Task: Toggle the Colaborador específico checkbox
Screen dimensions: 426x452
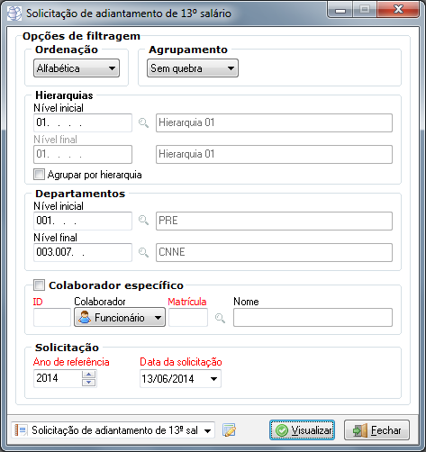Action: point(39,285)
